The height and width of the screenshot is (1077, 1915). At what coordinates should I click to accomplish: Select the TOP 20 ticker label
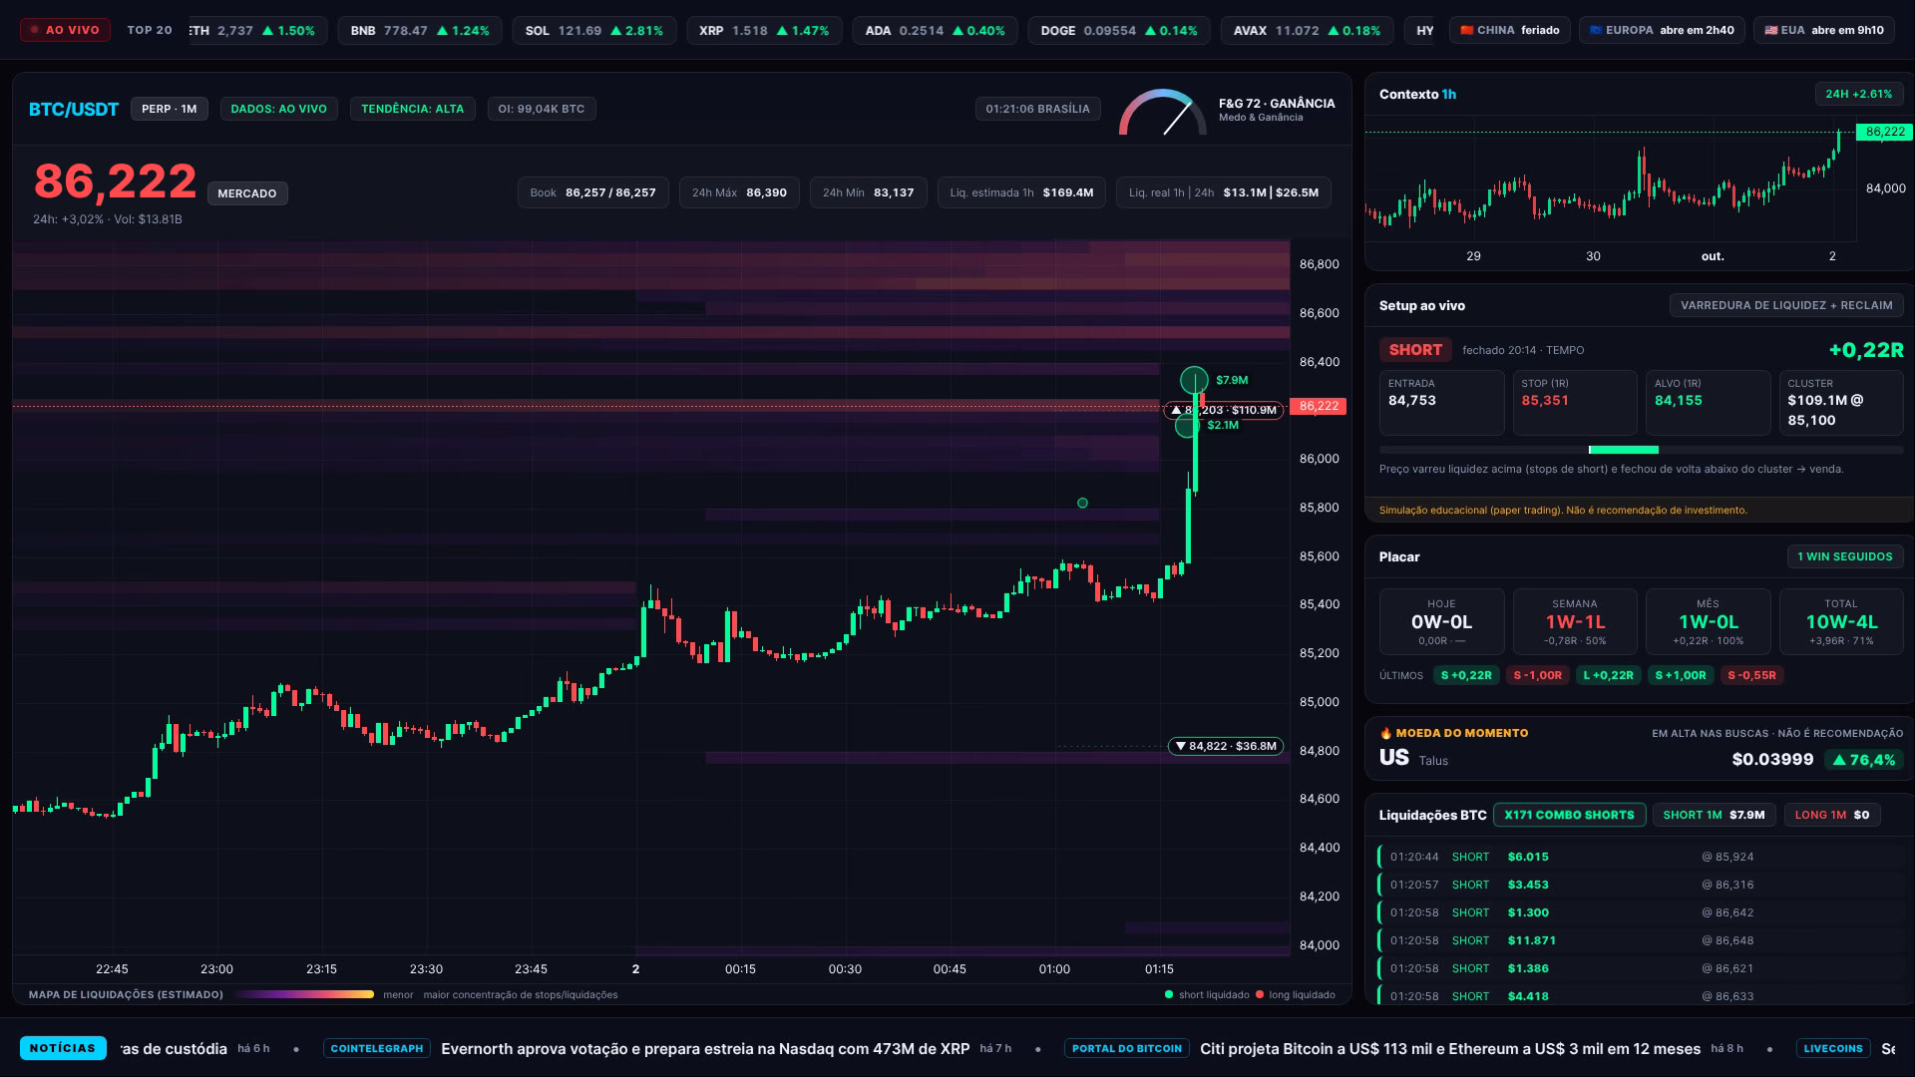pyautogui.click(x=150, y=30)
